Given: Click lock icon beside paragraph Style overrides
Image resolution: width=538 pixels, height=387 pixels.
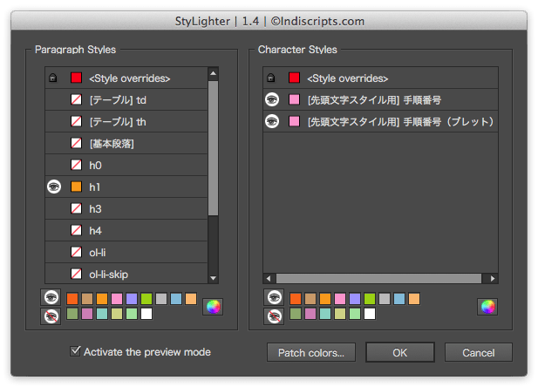Looking at the screenshot, I should tap(53, 78).
